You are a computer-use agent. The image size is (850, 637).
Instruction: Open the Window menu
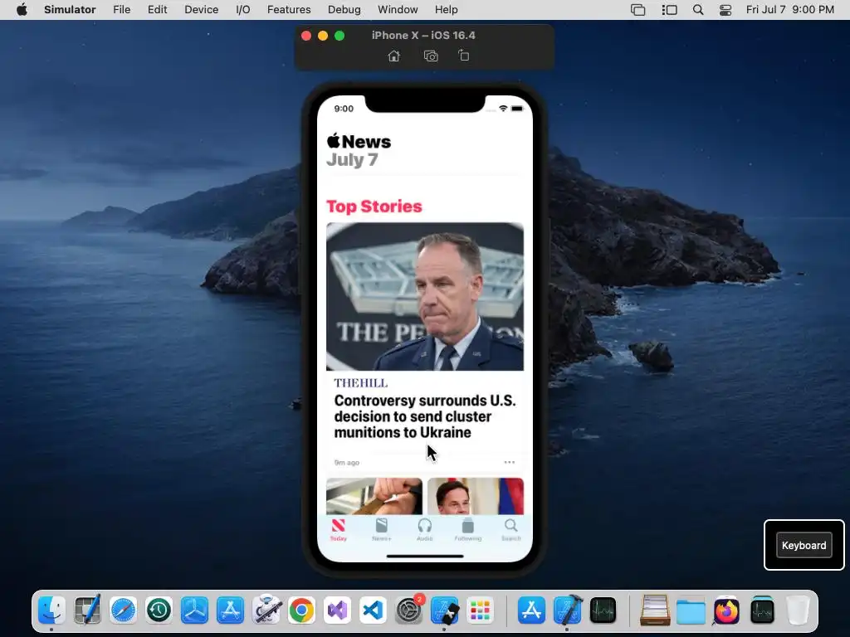[x=398, y=10]
